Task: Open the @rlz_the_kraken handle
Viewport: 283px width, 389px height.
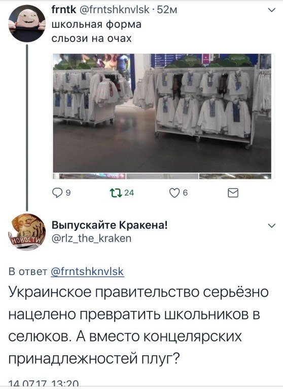Action: [x=91, y=239]
